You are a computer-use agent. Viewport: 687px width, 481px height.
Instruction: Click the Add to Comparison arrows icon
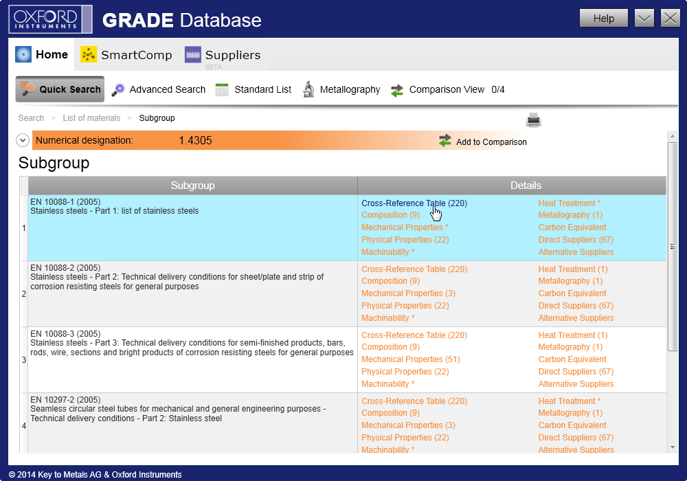pyautogui.click(x=444, y=141)
